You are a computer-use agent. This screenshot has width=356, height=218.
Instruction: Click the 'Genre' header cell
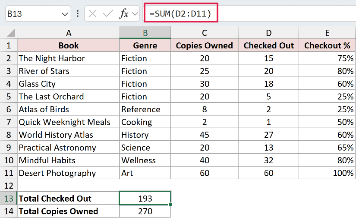point(145,46)
